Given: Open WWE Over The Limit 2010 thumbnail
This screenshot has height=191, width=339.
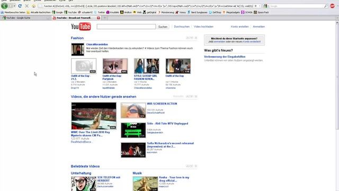Looking at the screenshot, I should click(x=94, y=116).
